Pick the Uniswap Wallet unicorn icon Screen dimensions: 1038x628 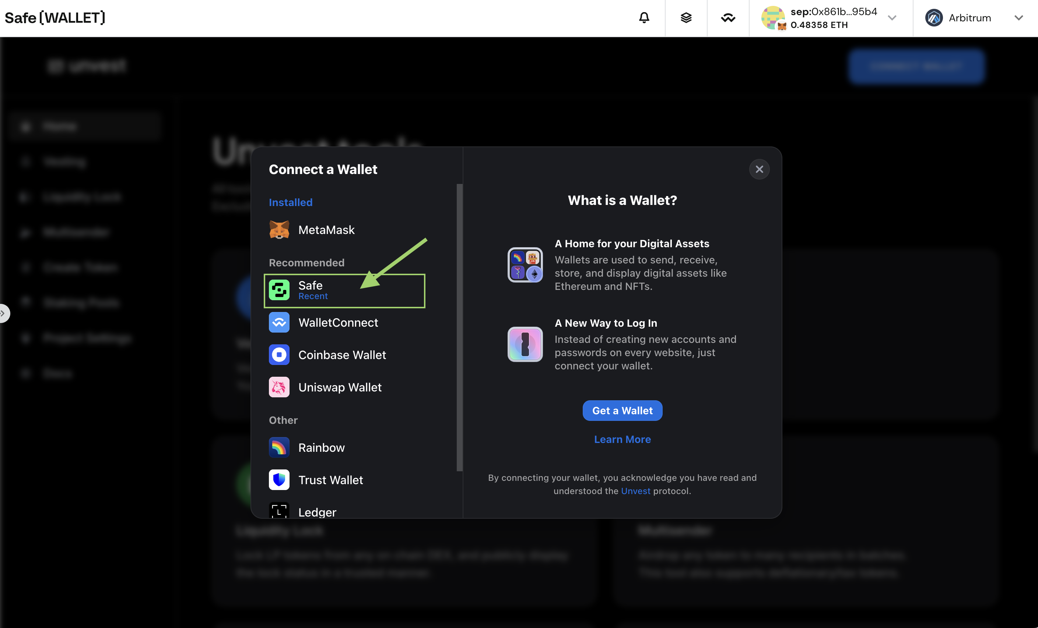pyautogui.click(x=279, y=387)
